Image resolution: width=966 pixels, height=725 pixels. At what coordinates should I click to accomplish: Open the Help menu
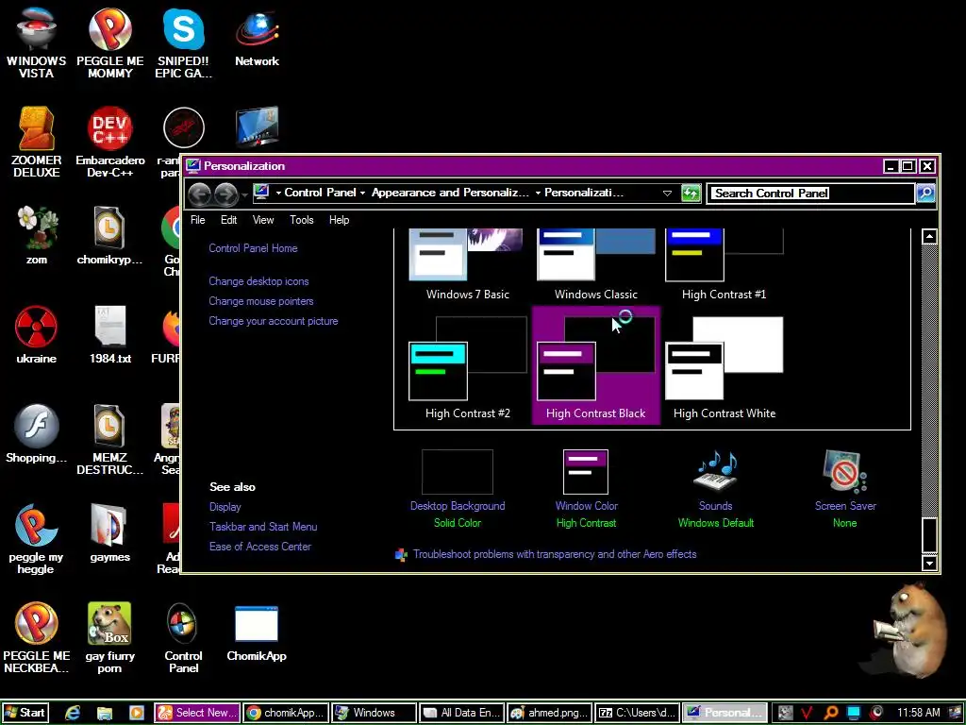click(x=339, y=220)
